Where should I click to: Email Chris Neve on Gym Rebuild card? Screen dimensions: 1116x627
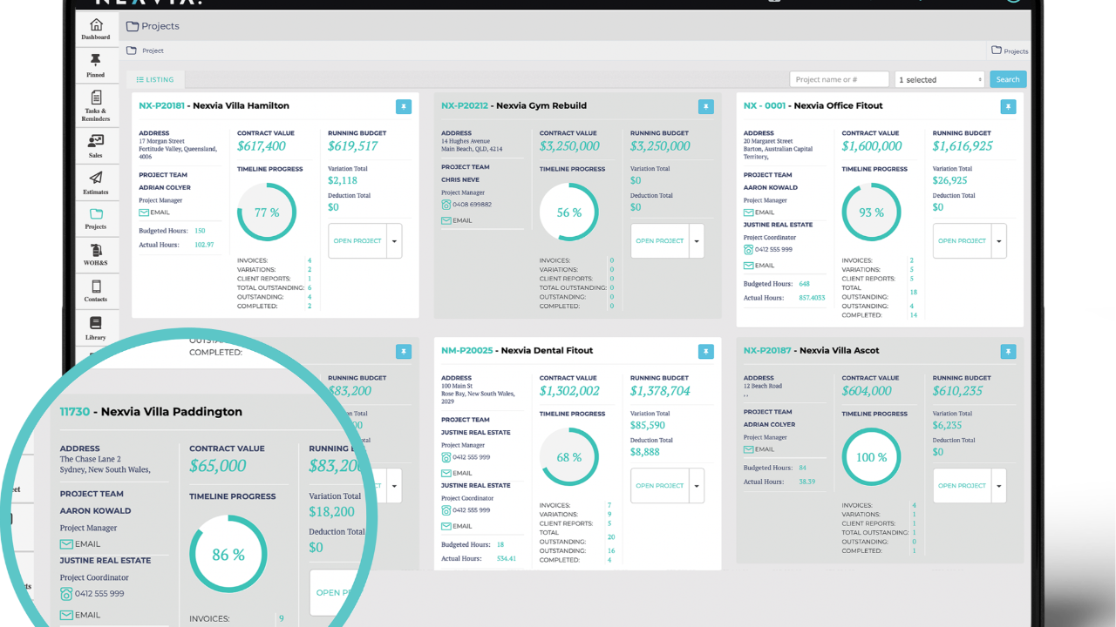[457, 220]
